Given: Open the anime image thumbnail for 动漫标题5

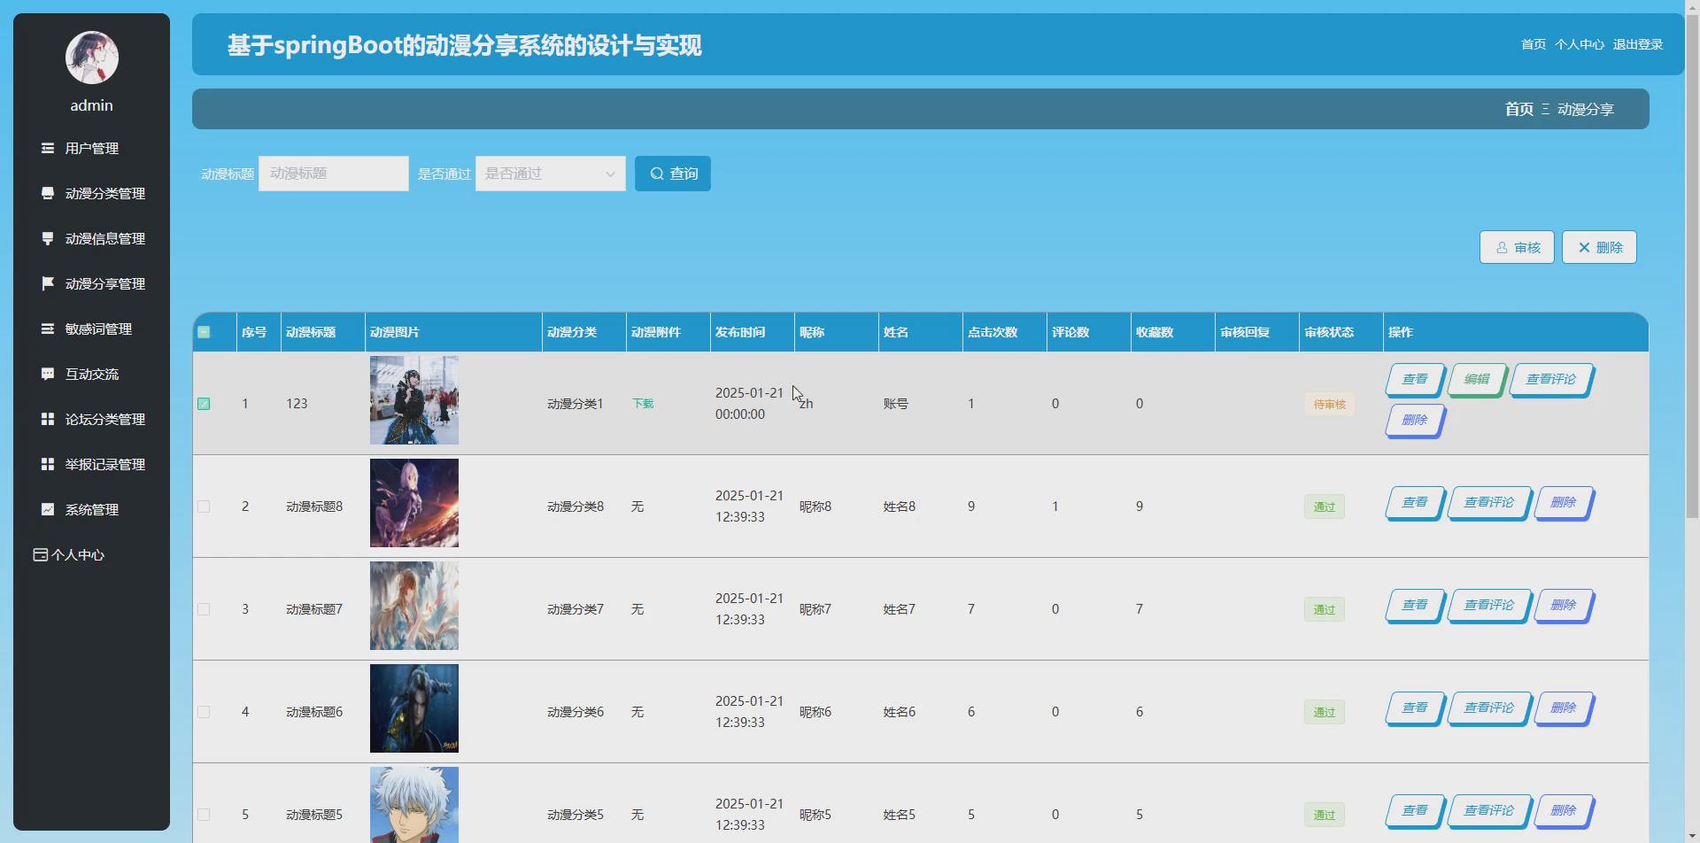Looking at the screenshot, I should point(414,805).
